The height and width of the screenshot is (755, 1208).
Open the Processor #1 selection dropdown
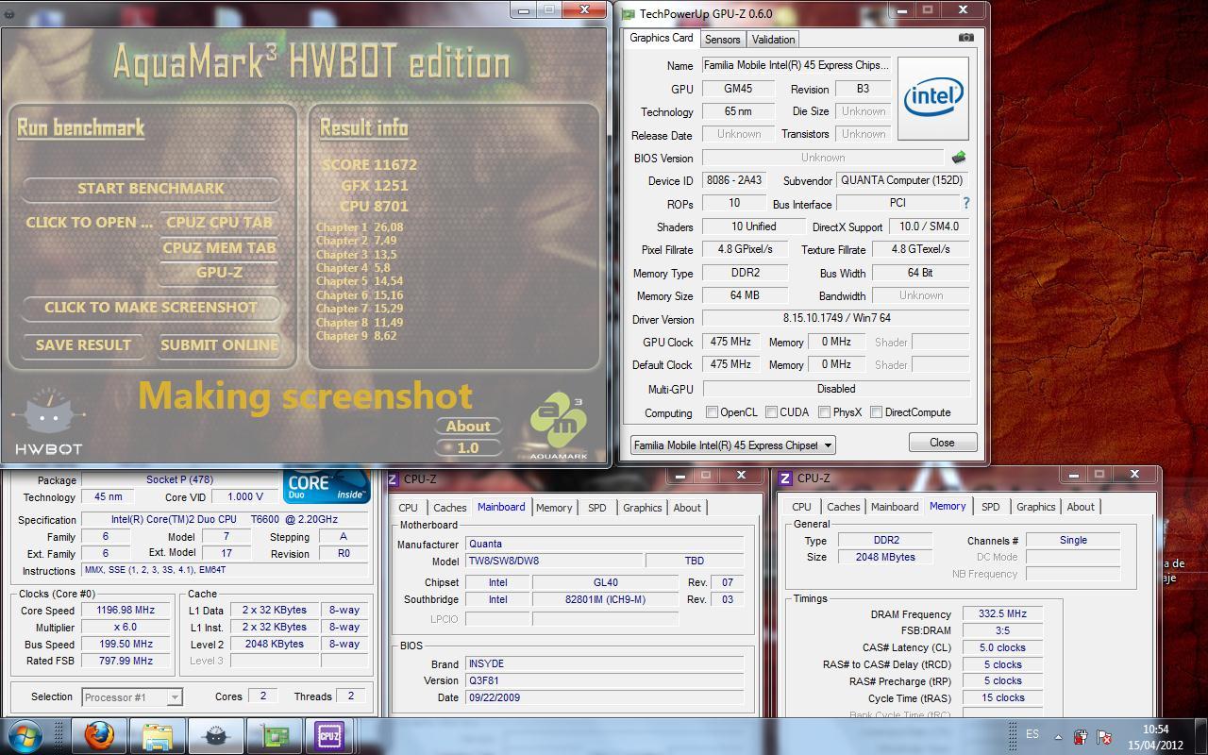pyautogui.click(x=131, y=697)
